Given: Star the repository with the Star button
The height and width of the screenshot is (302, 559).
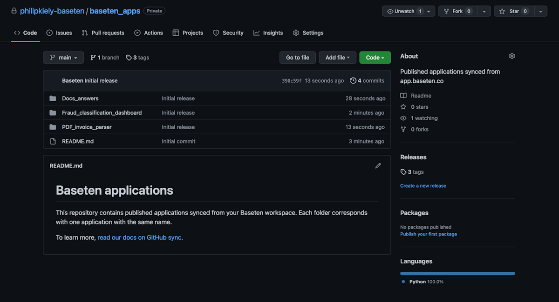Looking at the screenshot, I should pos(514,11).
